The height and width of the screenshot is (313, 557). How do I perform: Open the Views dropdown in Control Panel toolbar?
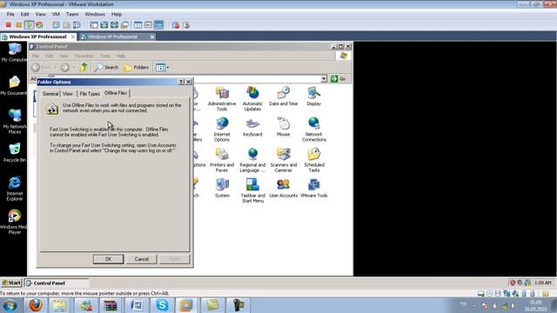tap(162, 67)
